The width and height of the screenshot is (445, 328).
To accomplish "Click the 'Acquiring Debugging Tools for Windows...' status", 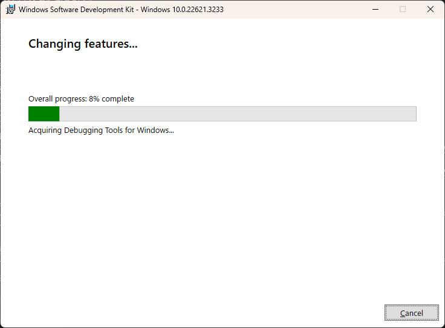I will 101,130.
